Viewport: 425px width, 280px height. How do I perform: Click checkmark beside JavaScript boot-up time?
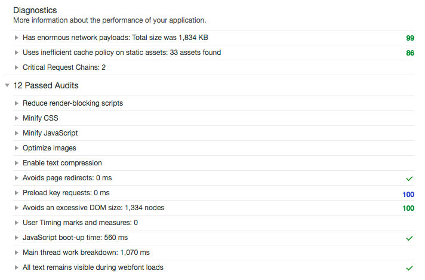click(409, 238)
